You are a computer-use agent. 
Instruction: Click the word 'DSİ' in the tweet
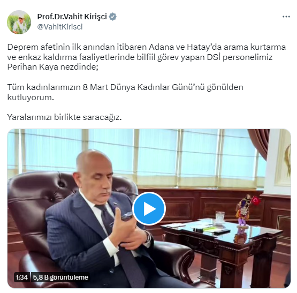click(214, 57)
